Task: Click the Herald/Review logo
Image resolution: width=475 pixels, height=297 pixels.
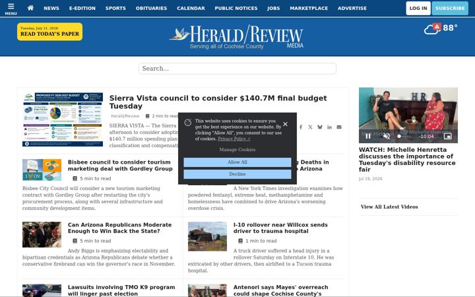Action: [237, 37]
